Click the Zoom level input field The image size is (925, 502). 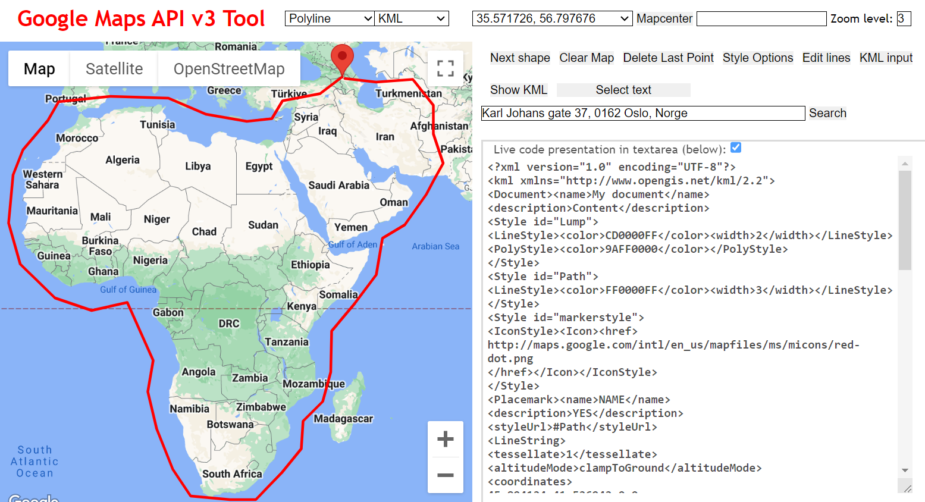click(x=904, y=18)
